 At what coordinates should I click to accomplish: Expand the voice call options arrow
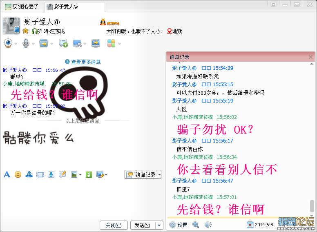[33, 44]
